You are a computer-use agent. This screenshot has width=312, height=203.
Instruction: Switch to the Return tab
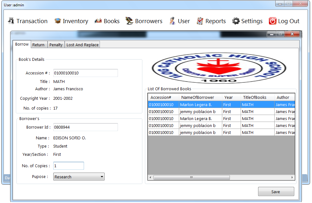tap(38, 45)
